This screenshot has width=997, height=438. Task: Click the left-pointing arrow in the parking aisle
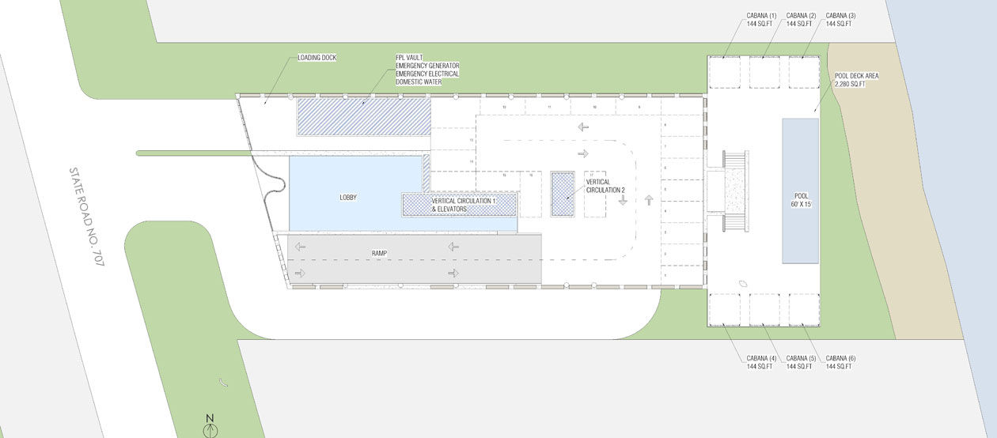tap(582, 126)
